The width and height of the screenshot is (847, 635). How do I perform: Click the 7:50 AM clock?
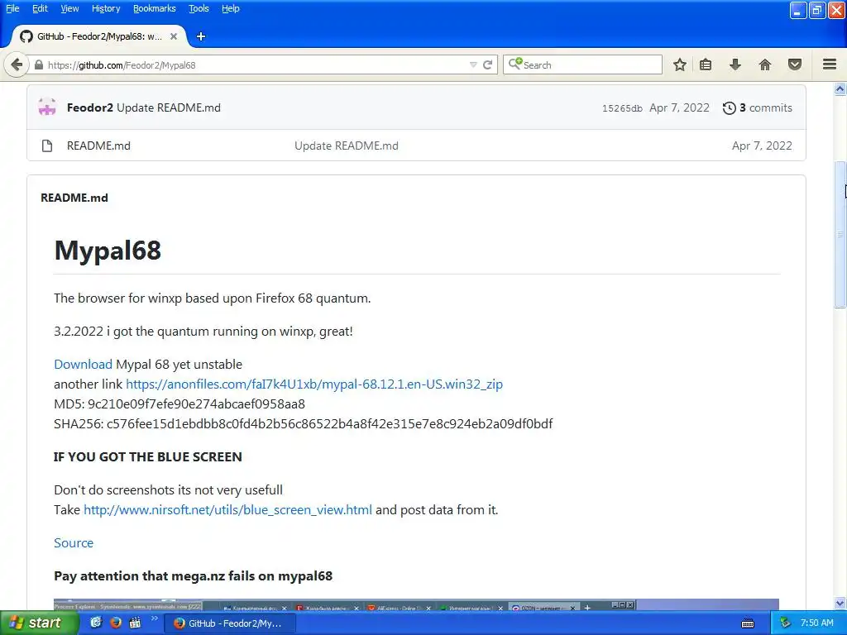click(816, 623)
